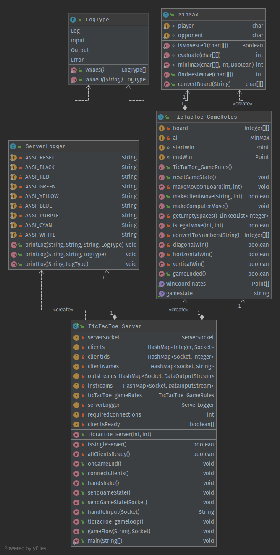Click the ServerLogger class icon

pyautogui.click(x=13, y=146)
